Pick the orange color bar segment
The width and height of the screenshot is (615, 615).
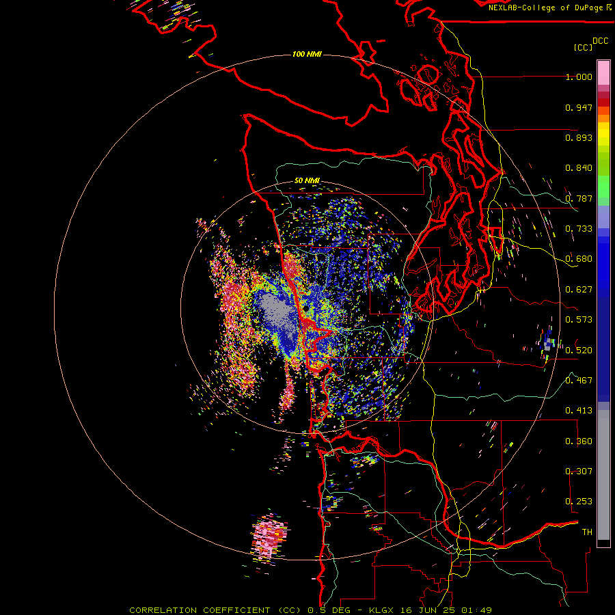(603, 118)
